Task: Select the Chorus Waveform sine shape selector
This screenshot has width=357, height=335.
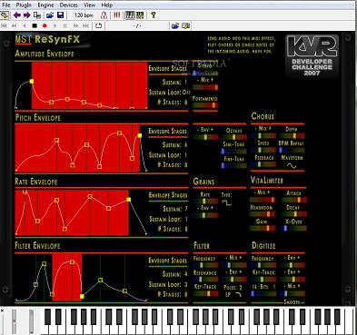Action: [292, 166]
